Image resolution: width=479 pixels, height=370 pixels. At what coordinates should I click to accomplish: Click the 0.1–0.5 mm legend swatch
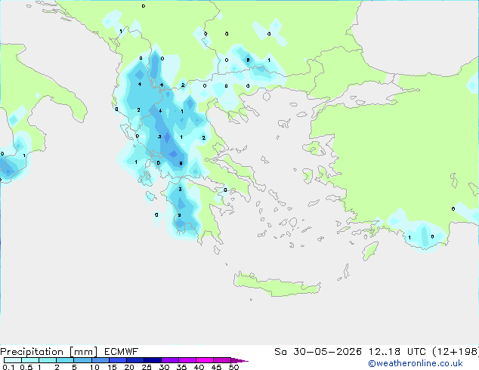[x=13, y=360]
